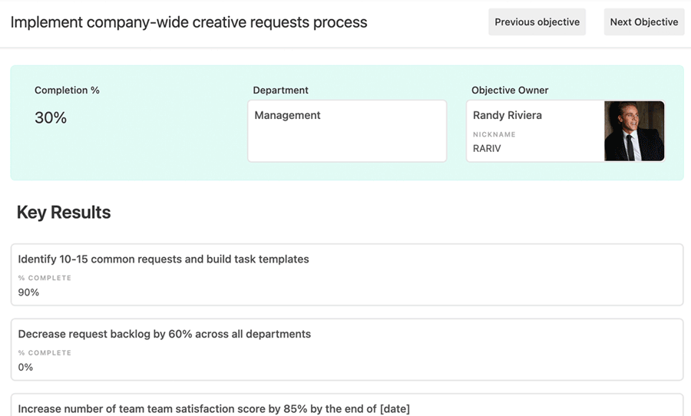Click % COMPLETE label above 90%
The width and height of the screenshot is (691, 416).
pos(45,278)
